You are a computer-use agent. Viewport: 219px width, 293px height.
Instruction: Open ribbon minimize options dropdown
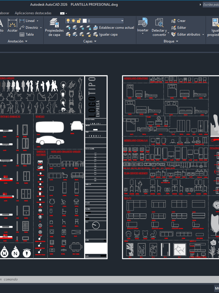click(x=66, y=13)
